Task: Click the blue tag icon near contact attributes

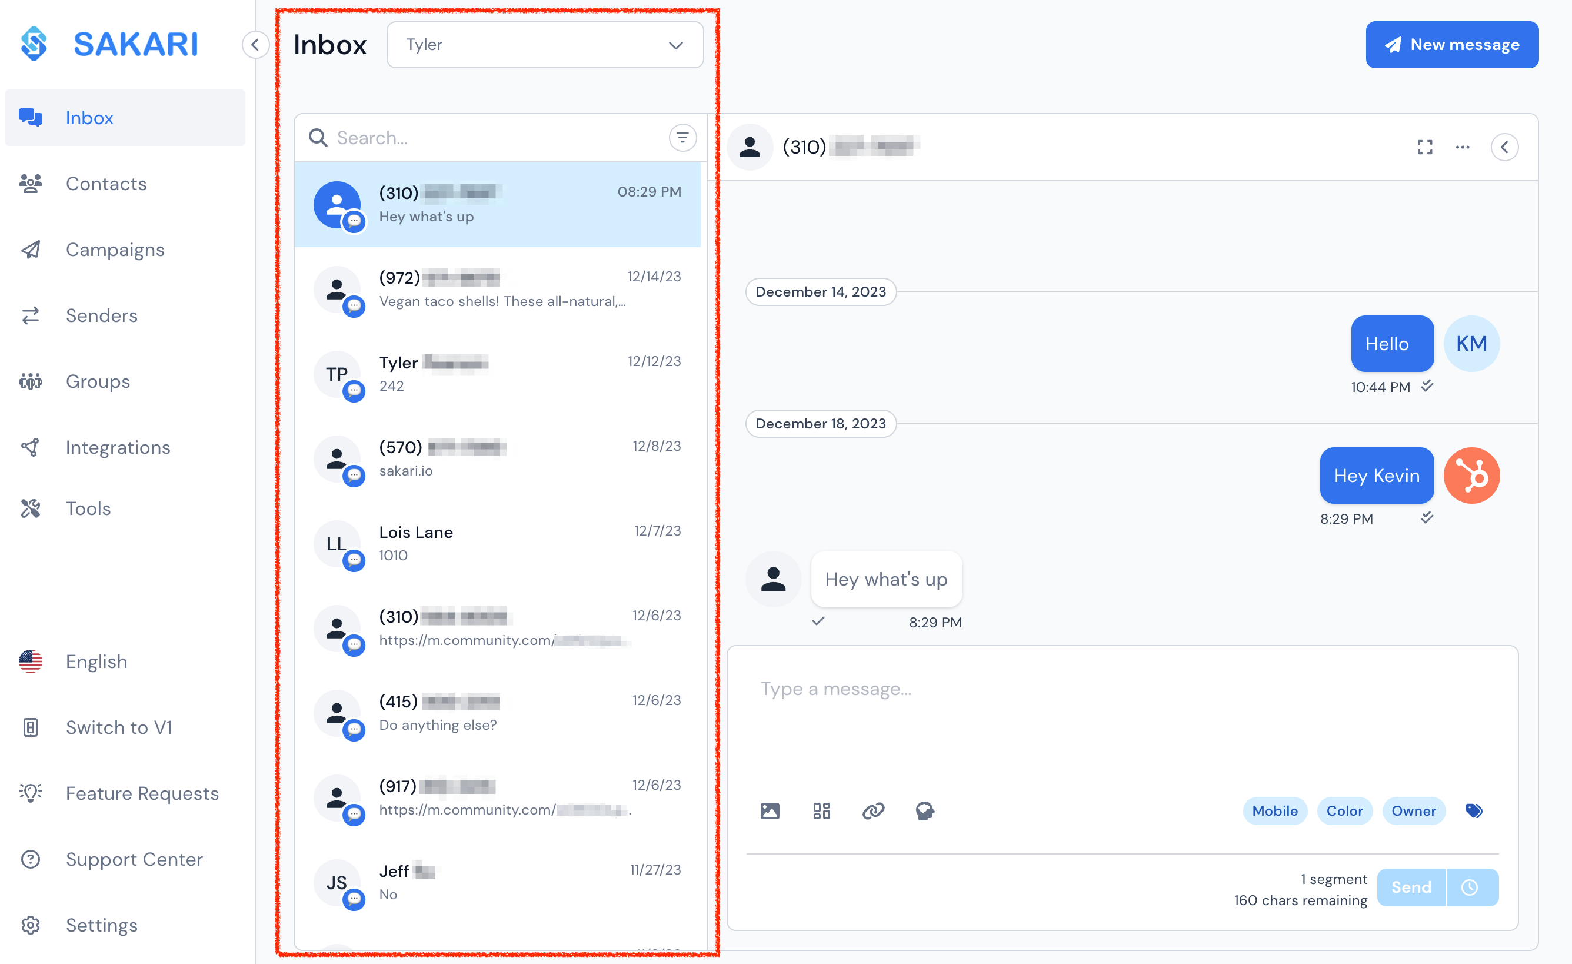Action: [1474, 811]
